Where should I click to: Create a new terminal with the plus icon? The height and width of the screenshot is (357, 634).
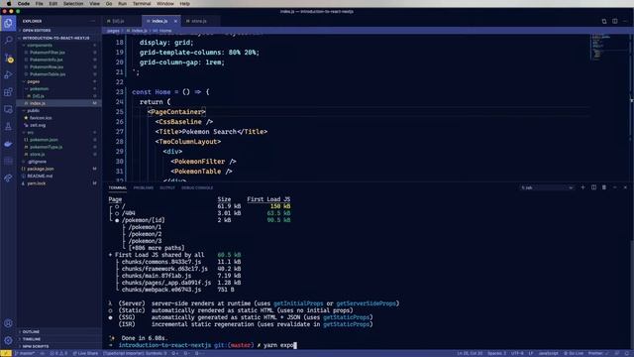tap(582, 187)
